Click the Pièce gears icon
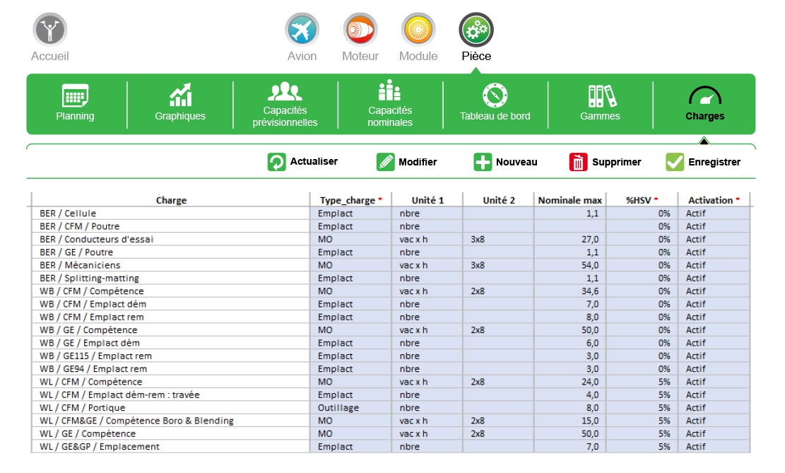 click(476, 30)
